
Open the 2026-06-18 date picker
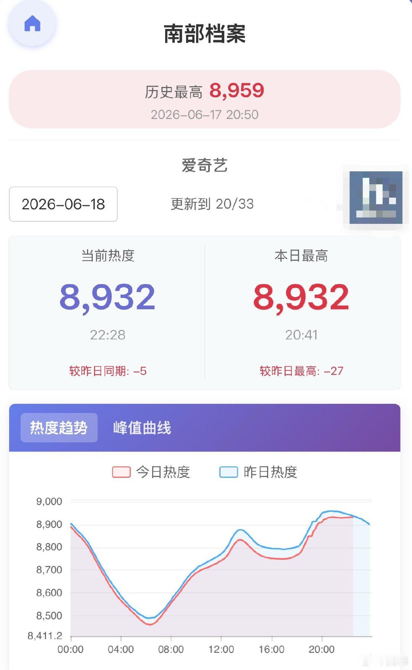point(63,204)
